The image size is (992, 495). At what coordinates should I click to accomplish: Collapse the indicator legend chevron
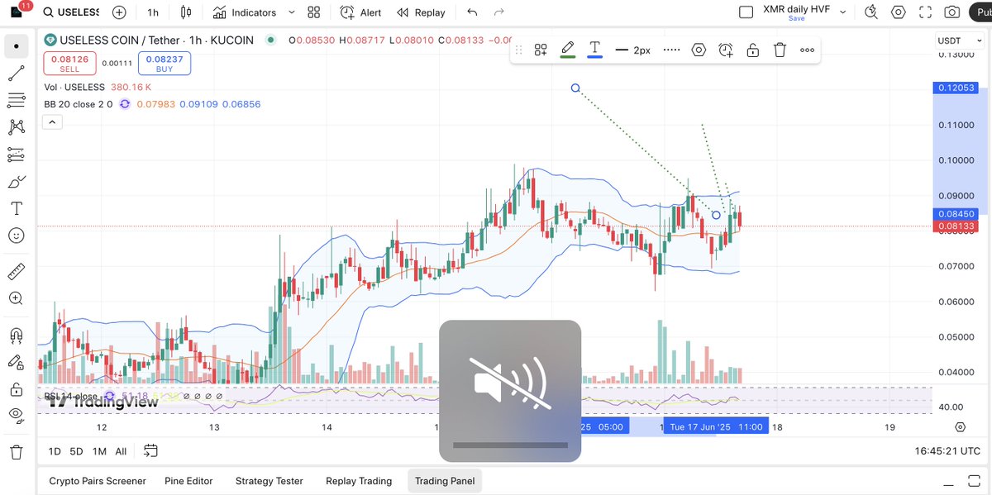[x=51, y=122]
